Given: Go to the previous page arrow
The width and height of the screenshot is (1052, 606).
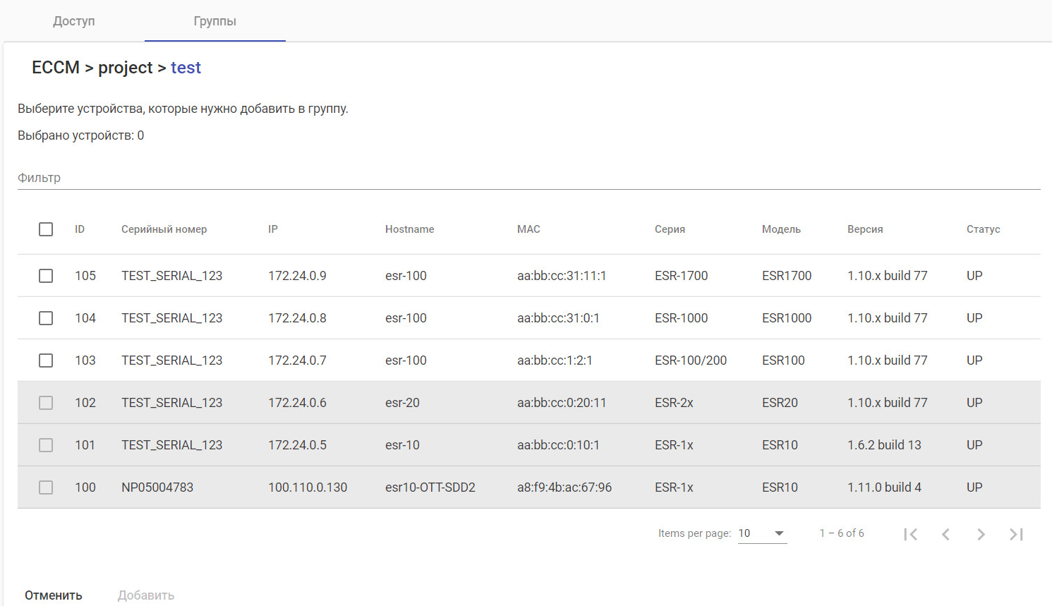Looking at the screenshot, I should [x=945, y=534].
